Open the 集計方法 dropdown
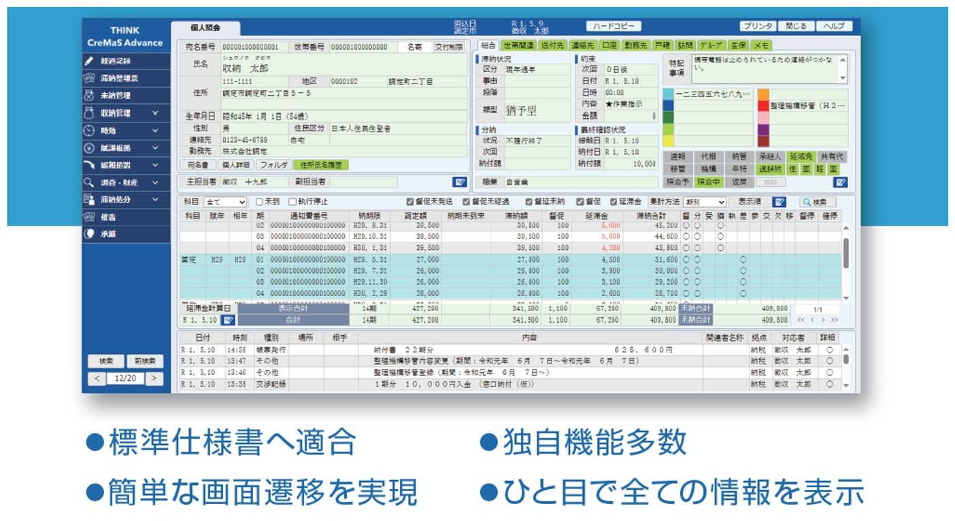 (x=705, y=202)
